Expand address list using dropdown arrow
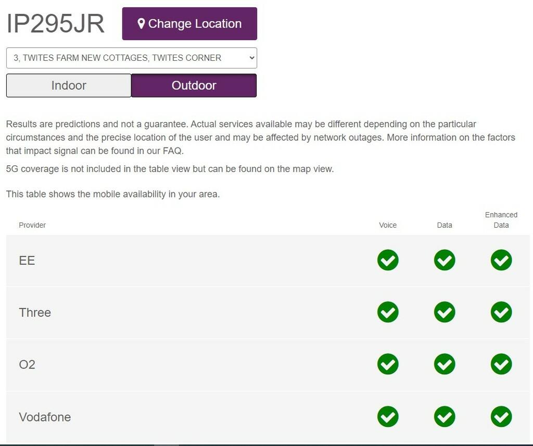Viewport: 533px width, 446px height. (251, 58)
